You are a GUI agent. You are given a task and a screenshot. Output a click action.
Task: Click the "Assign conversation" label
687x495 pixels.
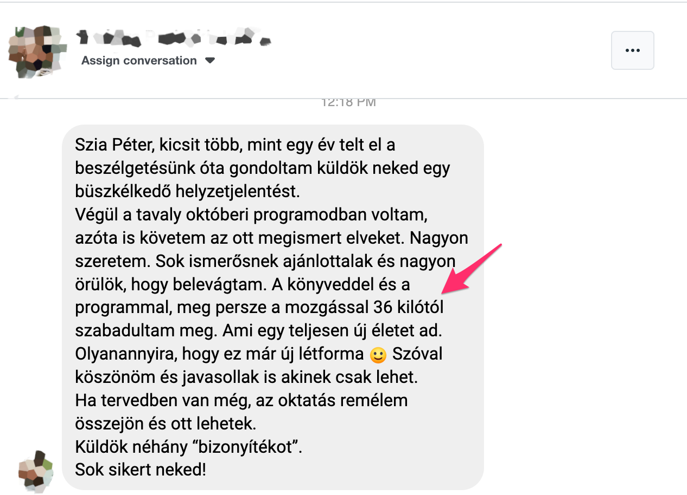[139, 61]
